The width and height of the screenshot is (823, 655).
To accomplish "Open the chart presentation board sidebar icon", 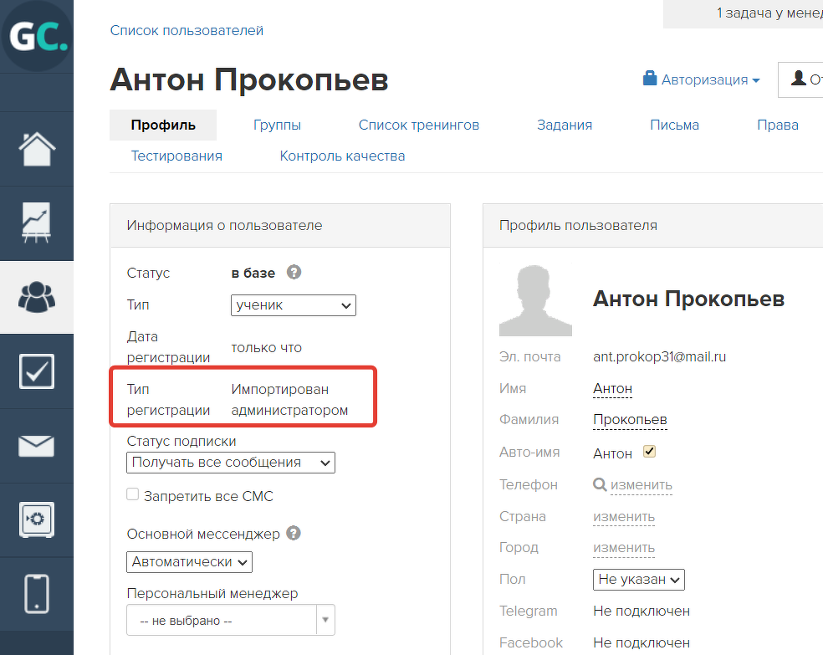I will [37, 223].
